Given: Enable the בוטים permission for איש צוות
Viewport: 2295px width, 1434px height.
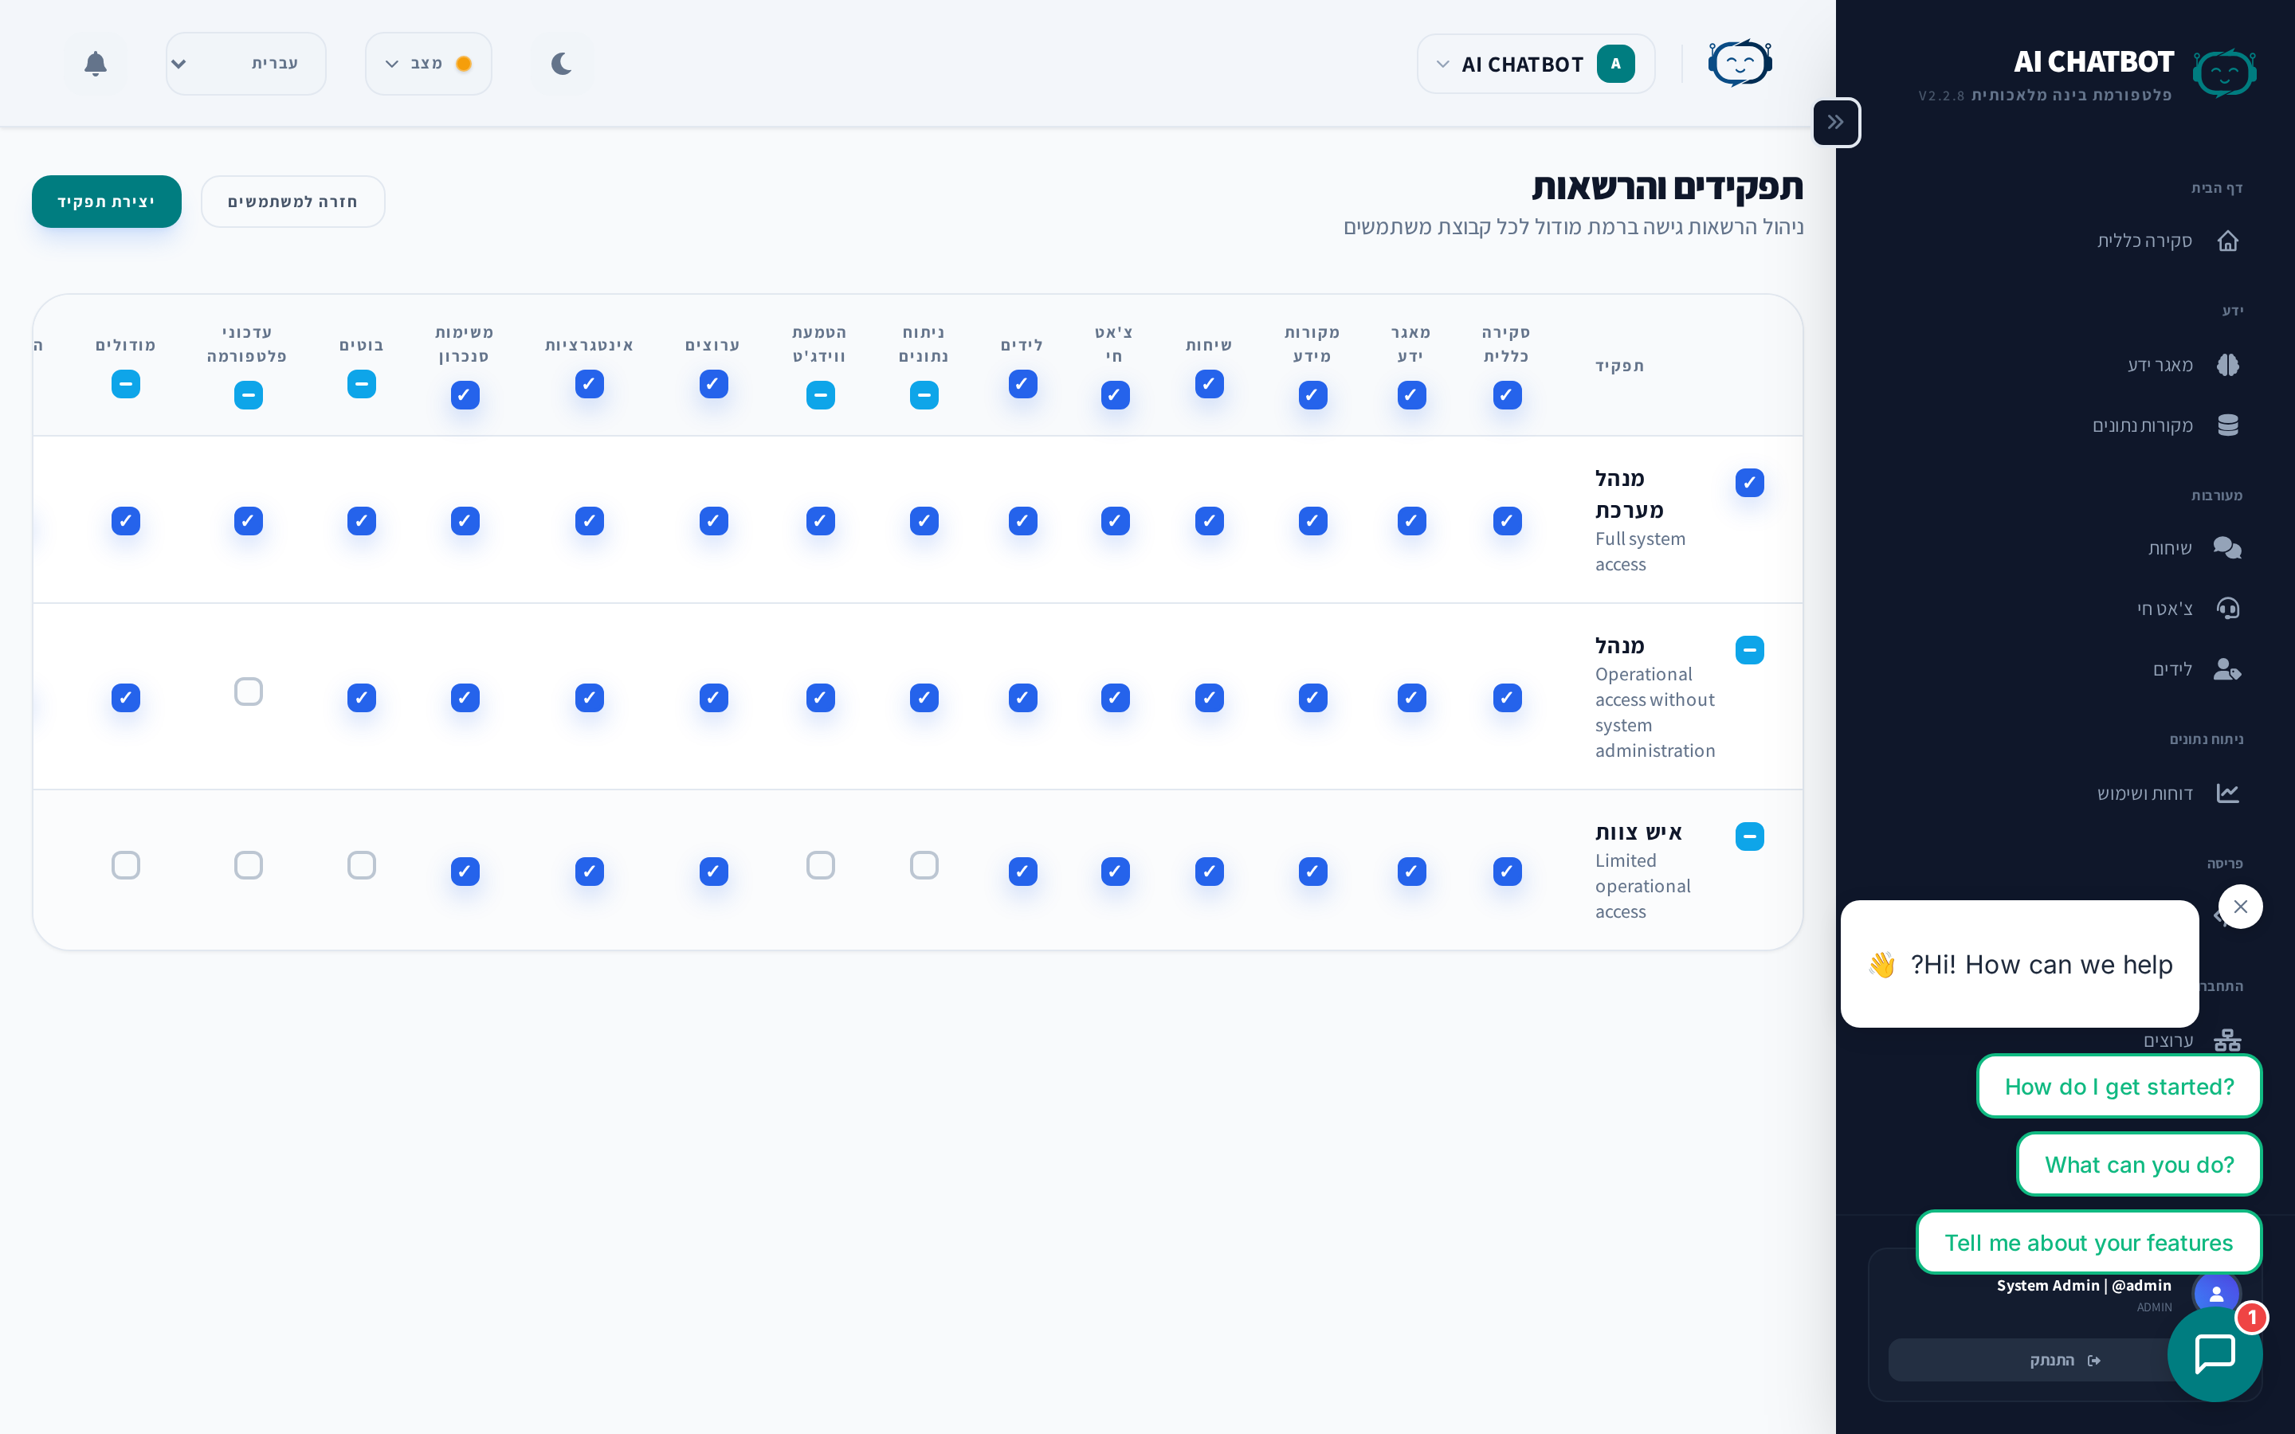Looking at the screenshot, I should point(361,865).
